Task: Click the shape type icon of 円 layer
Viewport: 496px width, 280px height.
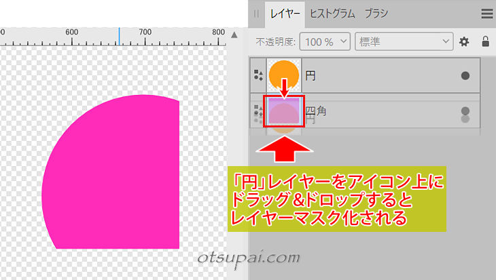Action: pyautogui.click(x=258, y=75)
